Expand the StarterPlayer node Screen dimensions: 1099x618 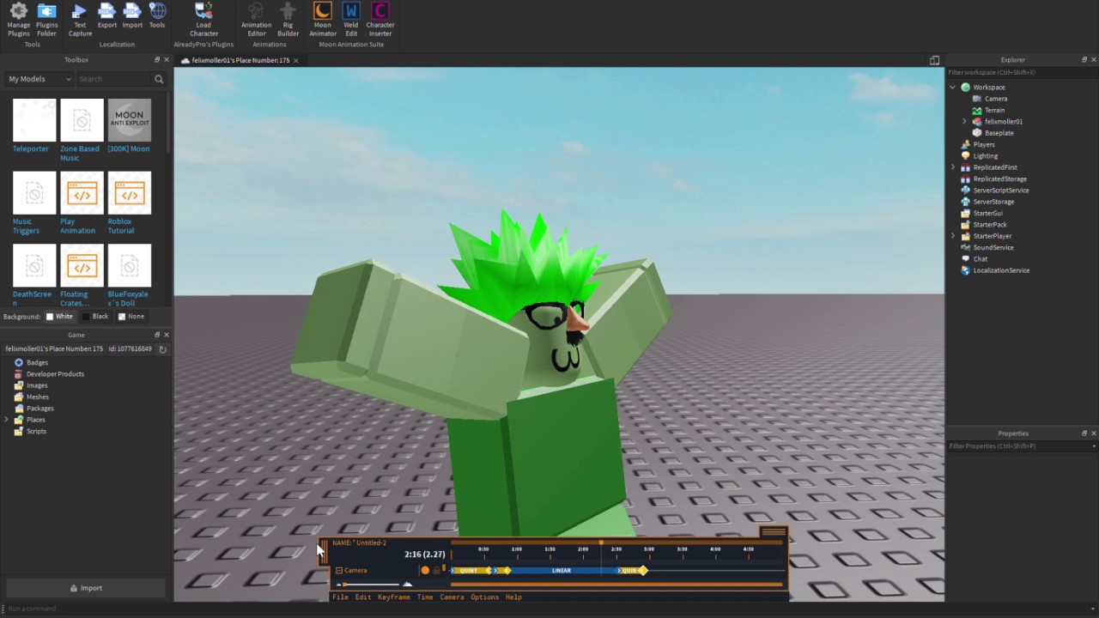(x=952, y=236)
